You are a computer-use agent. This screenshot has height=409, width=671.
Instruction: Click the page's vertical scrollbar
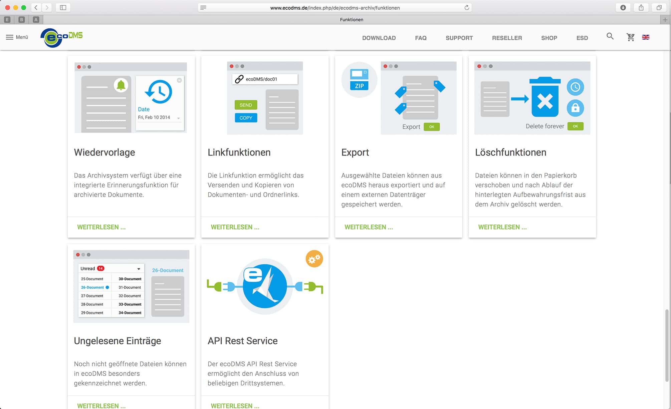667,345
